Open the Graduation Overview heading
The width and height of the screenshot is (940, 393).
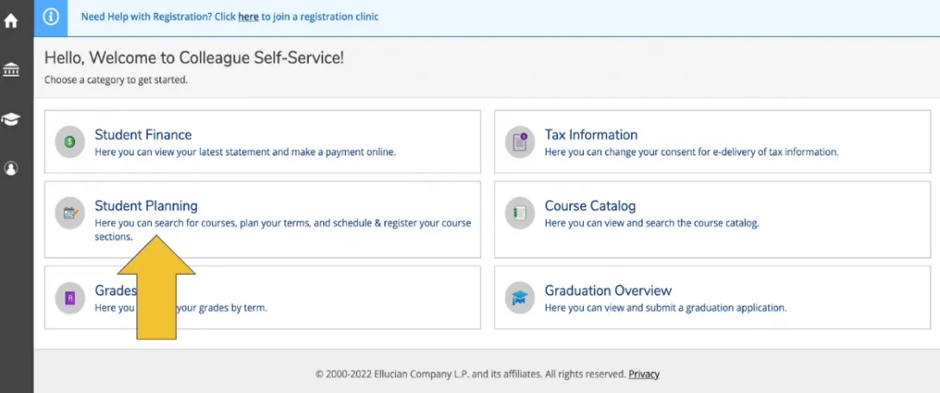click(608, 290)
